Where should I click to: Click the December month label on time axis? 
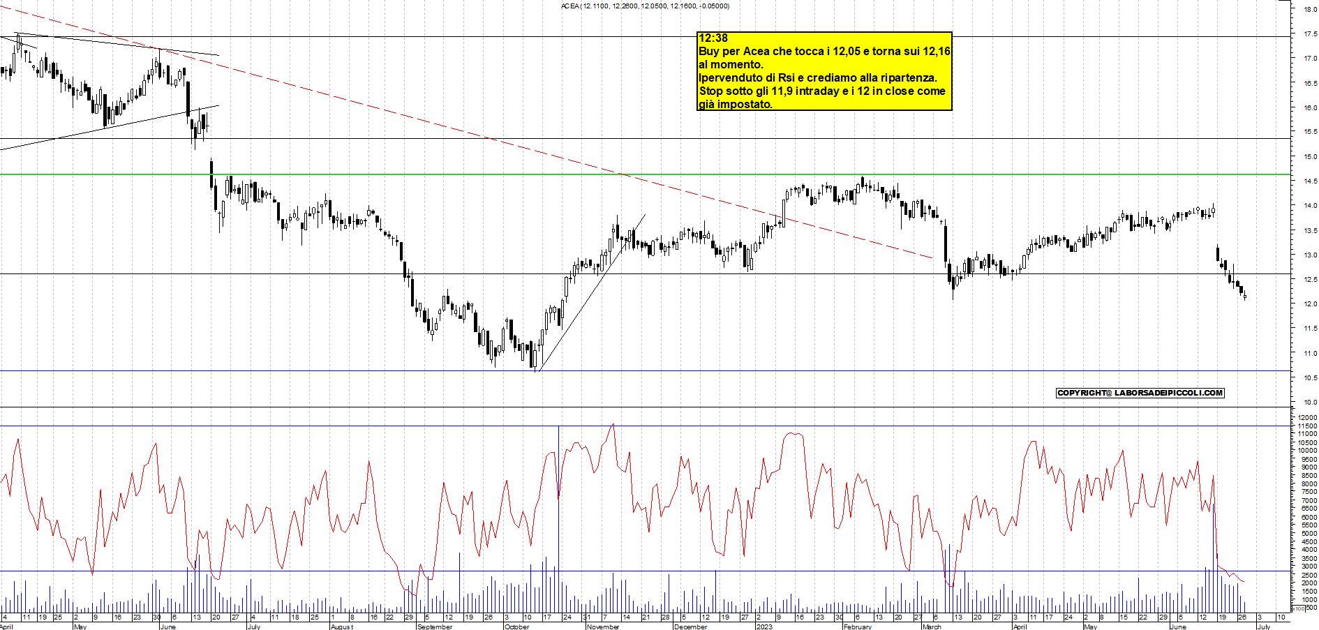tap(691, 627)
